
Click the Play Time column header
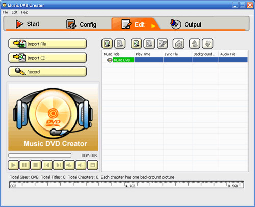tap(149, 54)
